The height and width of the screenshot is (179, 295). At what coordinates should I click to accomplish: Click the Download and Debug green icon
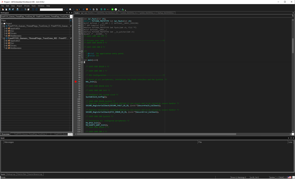(x=113, y=9)
